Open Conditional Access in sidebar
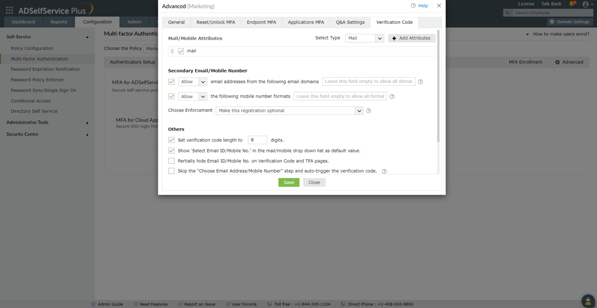This screenshot has width=597, height=308. pos(31,101)
